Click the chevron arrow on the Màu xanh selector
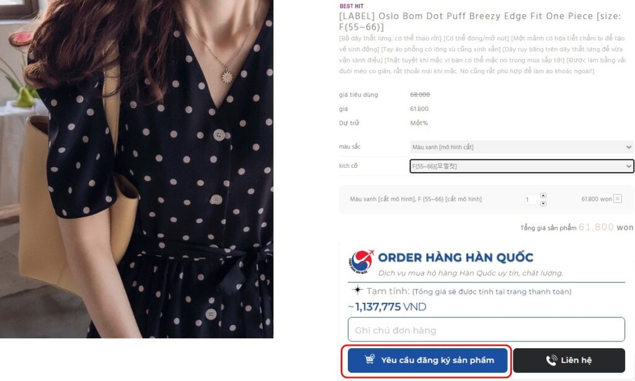 (629, 147)
